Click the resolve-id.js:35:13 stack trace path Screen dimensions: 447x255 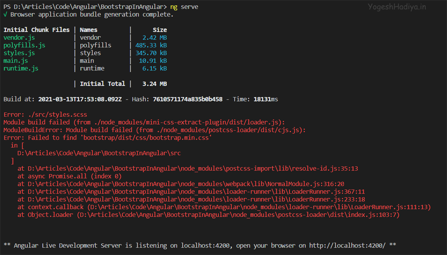193,169
